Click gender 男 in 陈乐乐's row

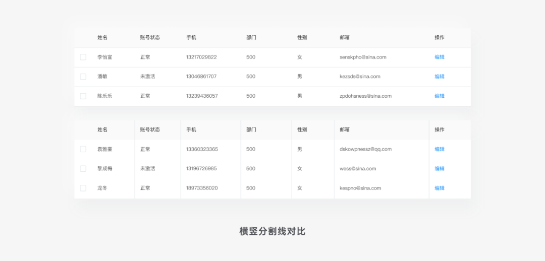[x=300, y=96]
